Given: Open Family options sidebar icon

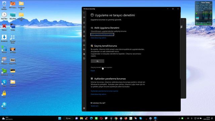Looking at the screenshot, I should [84, 54].
